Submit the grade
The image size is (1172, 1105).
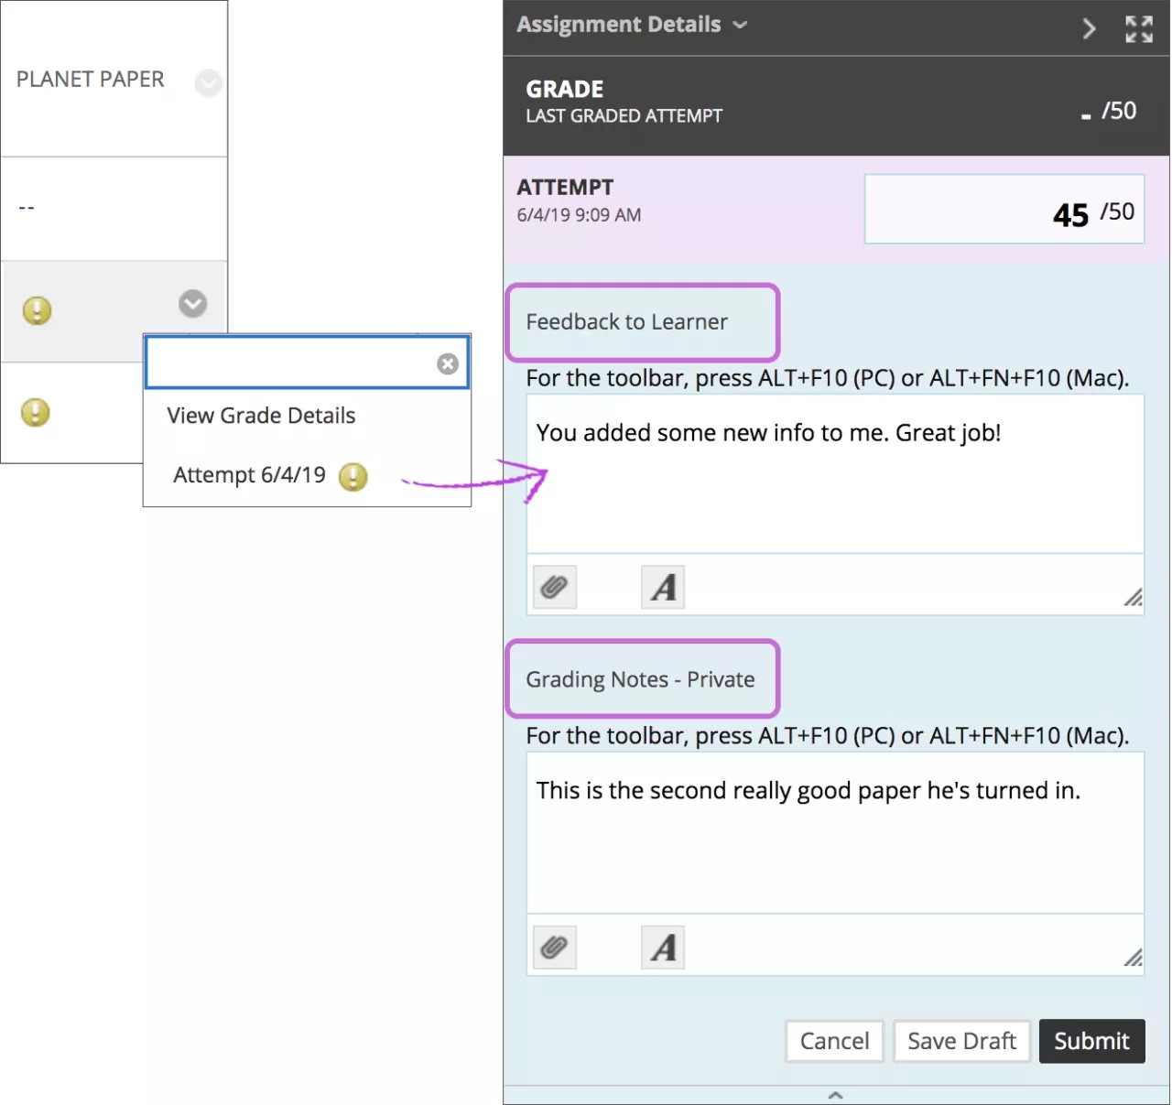point(1091,1041)
